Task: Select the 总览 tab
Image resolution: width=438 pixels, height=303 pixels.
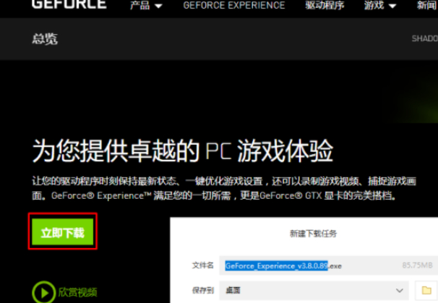Action: pos(45,38)
